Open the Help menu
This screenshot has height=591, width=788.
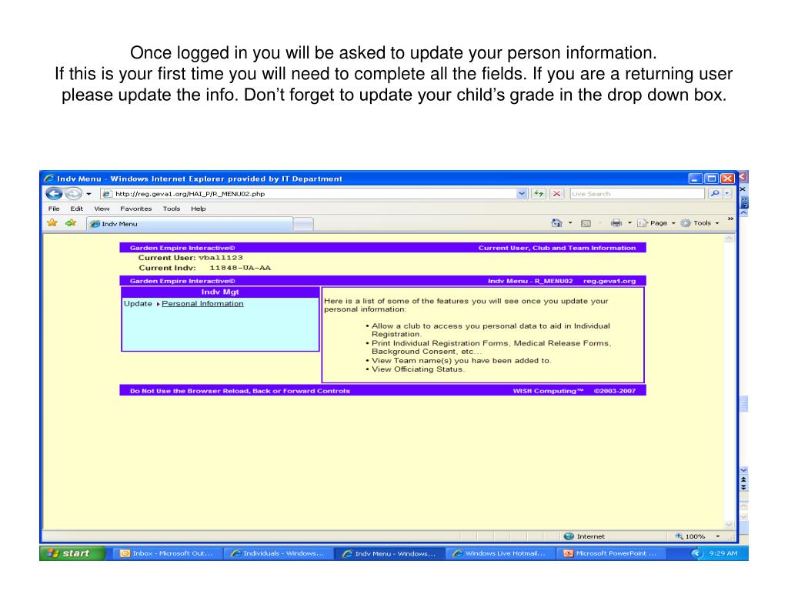tap(198, 209)
